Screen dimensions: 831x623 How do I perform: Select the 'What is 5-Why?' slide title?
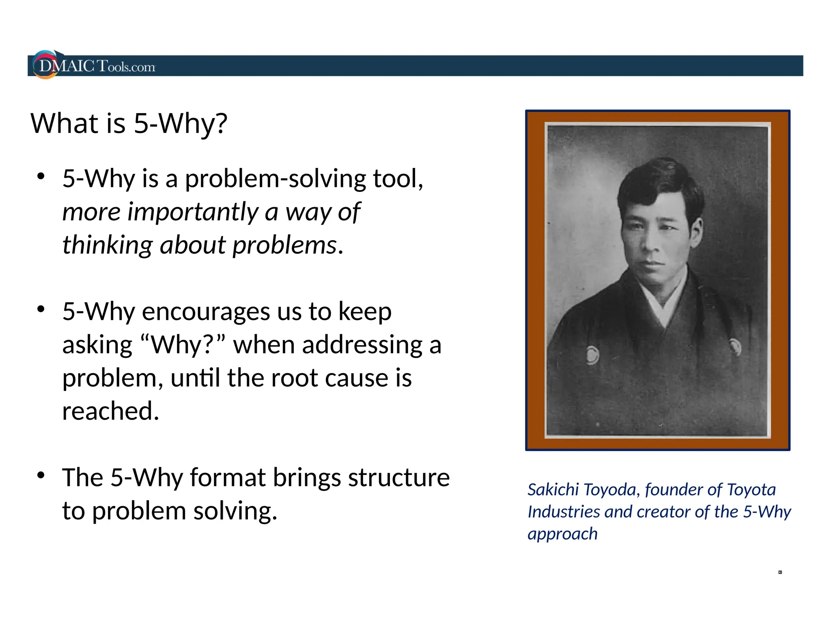(x=129, y=123)
